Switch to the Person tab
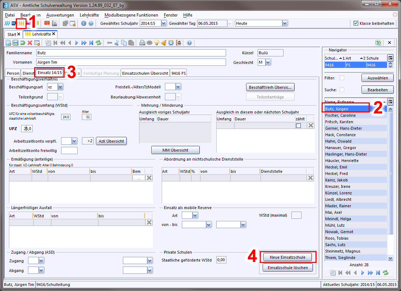This screenshot has height=291, width=401. pyautogui.click(x=13, y=73)
